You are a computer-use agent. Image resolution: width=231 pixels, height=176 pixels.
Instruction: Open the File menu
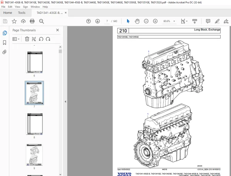[3, 7]
